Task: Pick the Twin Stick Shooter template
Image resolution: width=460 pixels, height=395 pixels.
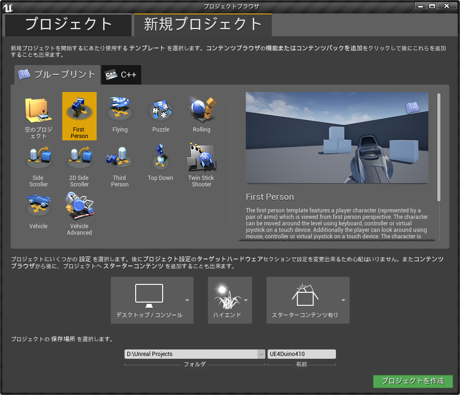Action: pos(202,165)
